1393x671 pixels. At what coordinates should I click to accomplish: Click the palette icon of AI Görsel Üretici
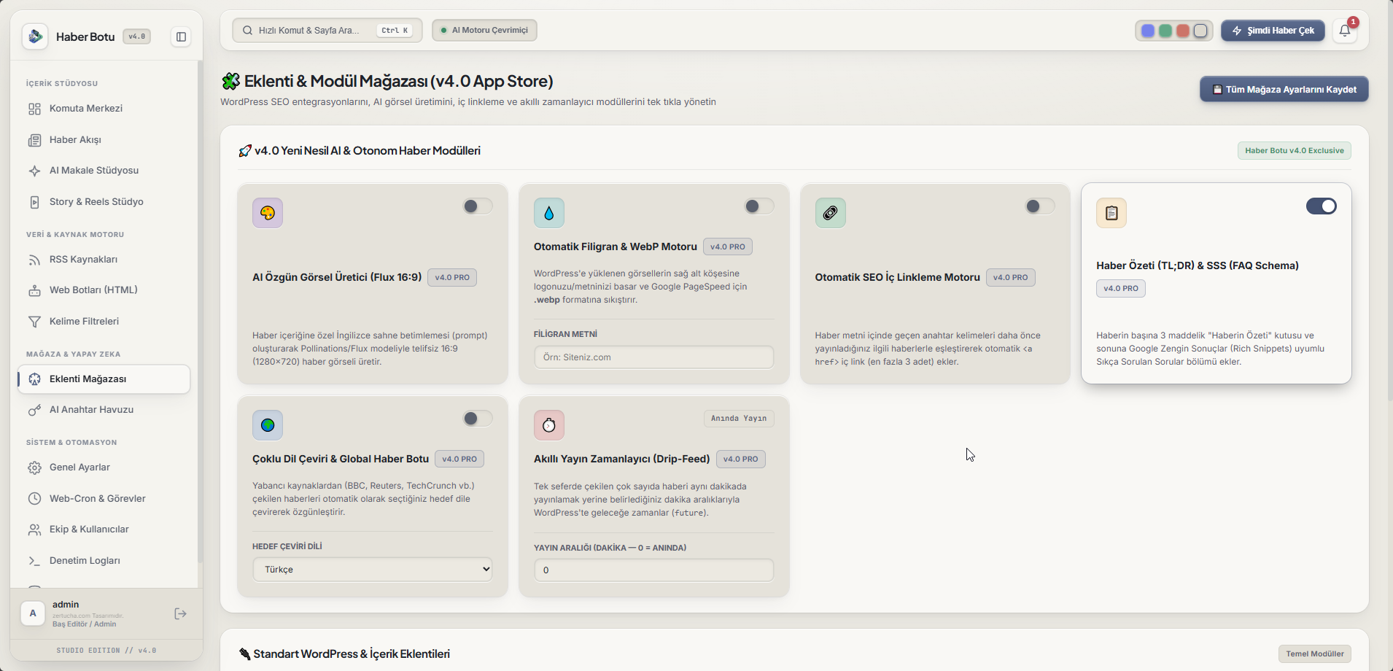coord(268,213)
